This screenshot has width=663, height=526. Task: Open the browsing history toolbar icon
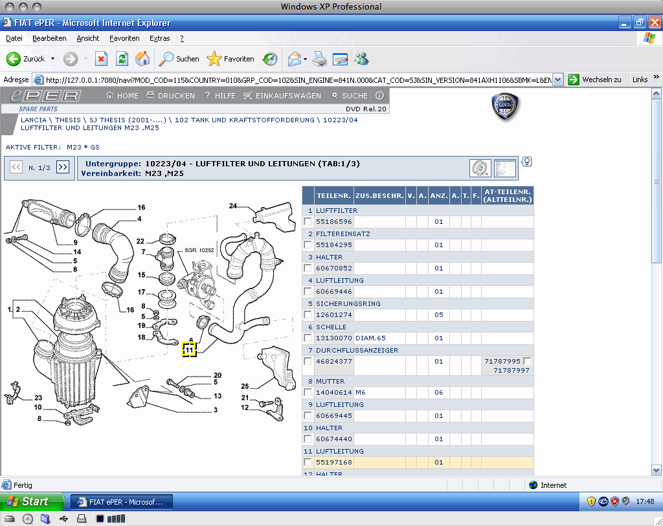(x=270, y=59)
